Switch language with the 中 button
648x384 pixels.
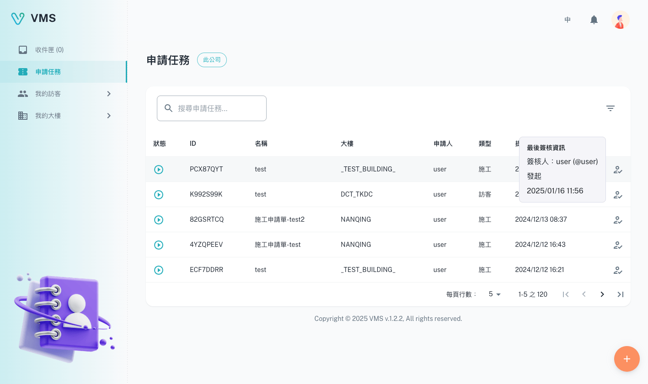tap(568, 20)
